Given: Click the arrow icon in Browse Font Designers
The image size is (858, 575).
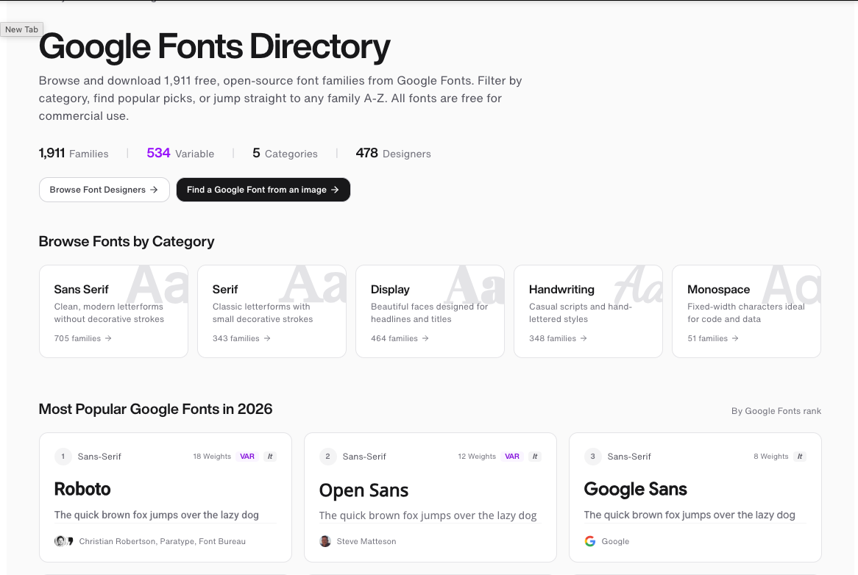Looking at the screenshot, I should (154, 190).
